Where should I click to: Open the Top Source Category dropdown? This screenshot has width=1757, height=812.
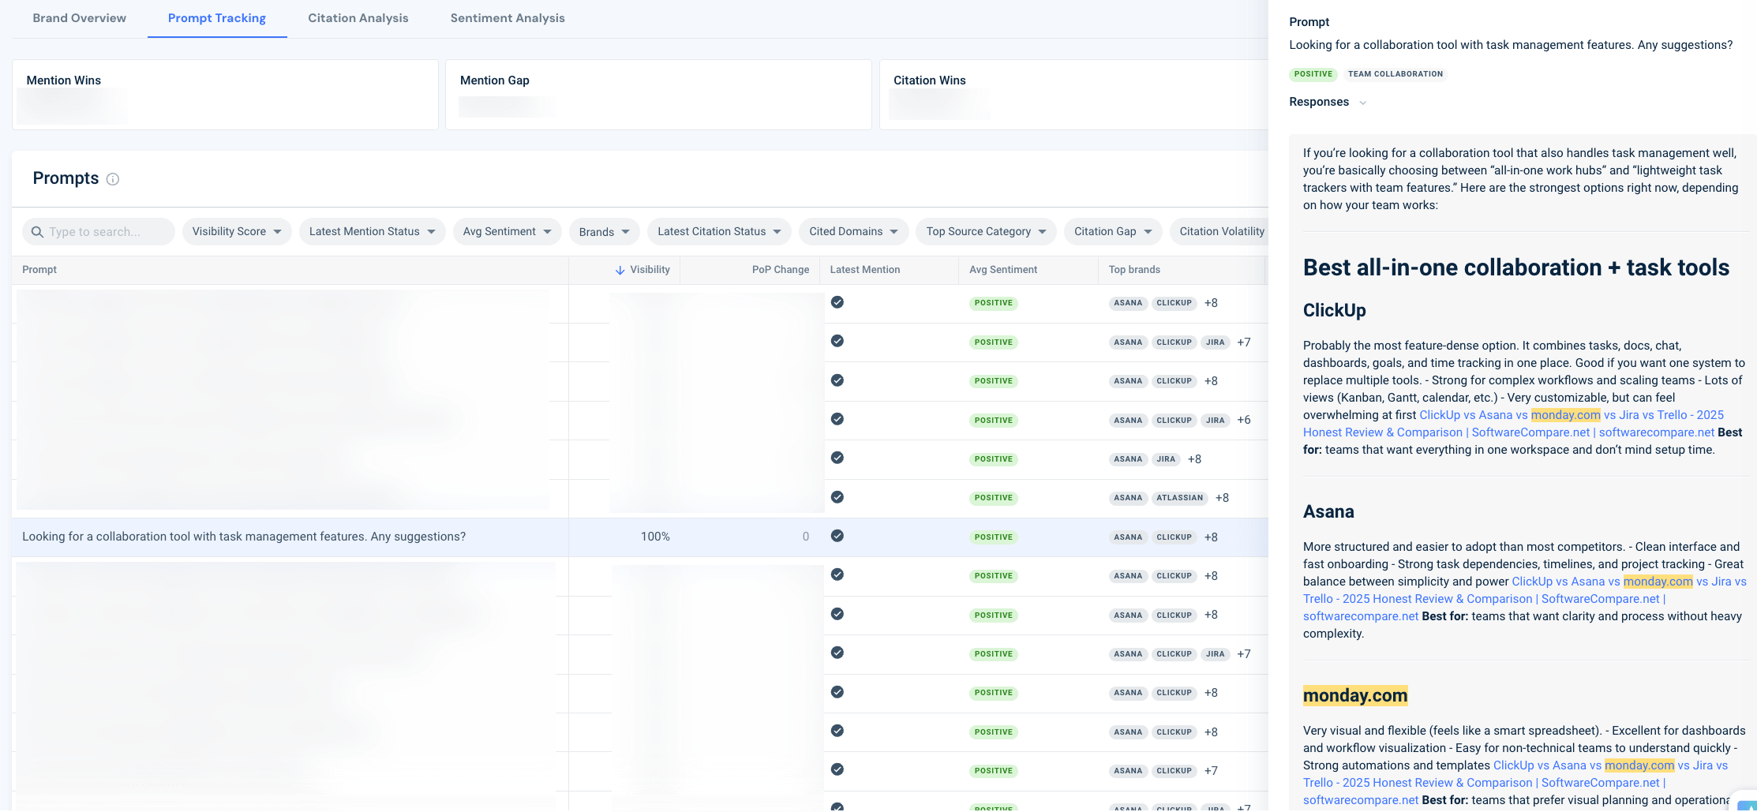[986, 231]
